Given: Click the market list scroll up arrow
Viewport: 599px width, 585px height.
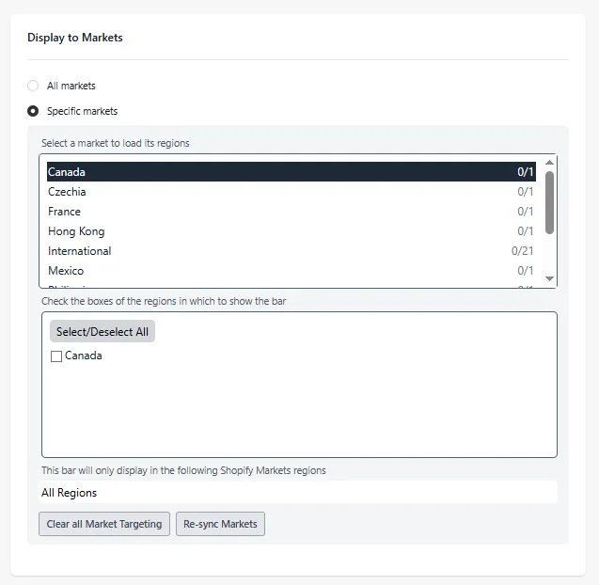Looking at the screenshot, I should (549, 163).
